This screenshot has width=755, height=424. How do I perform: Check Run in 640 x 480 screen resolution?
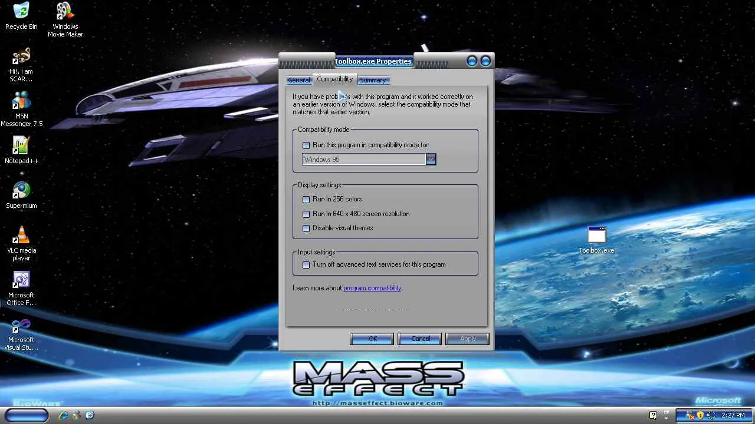pos(306,214)
